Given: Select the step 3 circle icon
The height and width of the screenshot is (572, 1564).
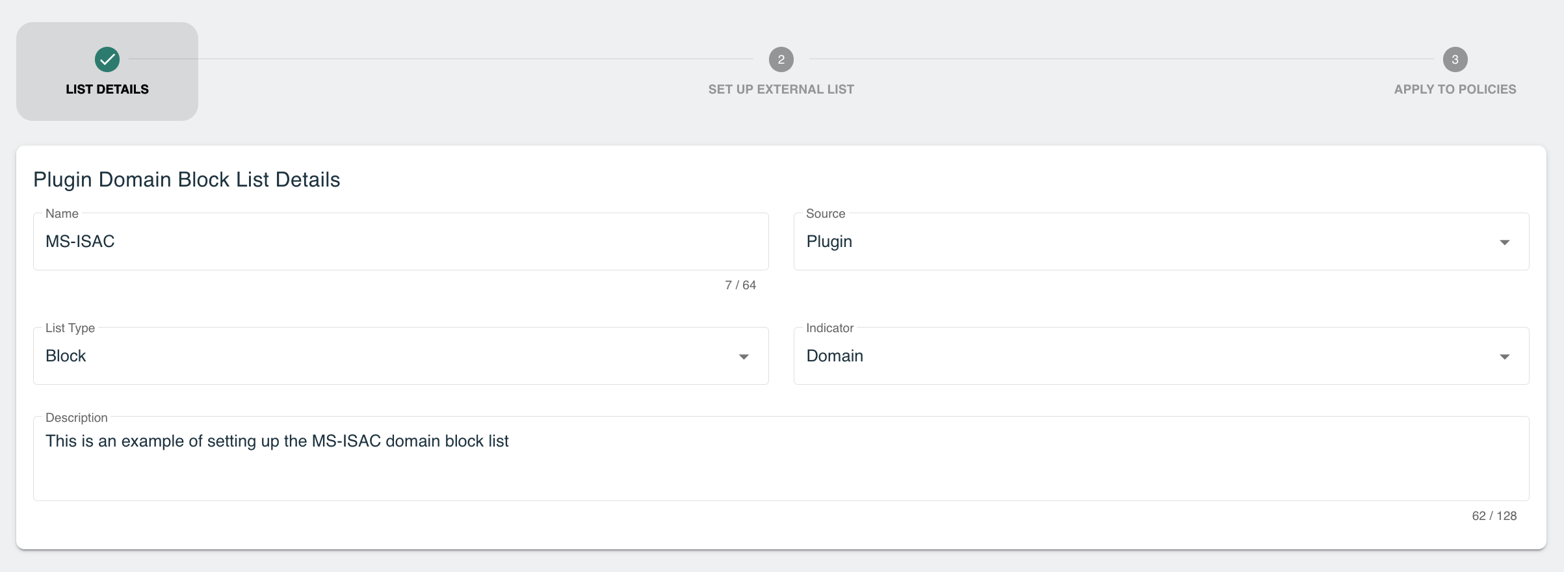Looking at the screenshot, I should click(x=1455, y=59).
